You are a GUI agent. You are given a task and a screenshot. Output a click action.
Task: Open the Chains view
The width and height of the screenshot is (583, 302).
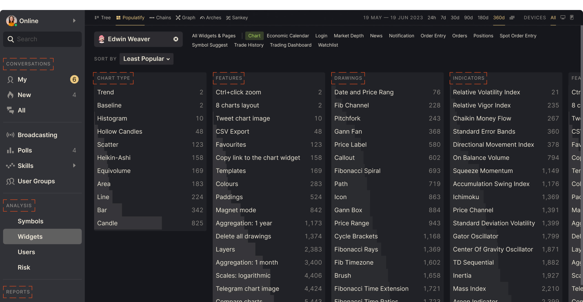(160, 17)
